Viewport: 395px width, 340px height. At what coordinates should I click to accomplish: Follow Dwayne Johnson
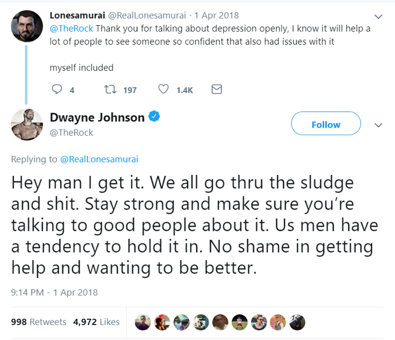[x=325, y=124]
